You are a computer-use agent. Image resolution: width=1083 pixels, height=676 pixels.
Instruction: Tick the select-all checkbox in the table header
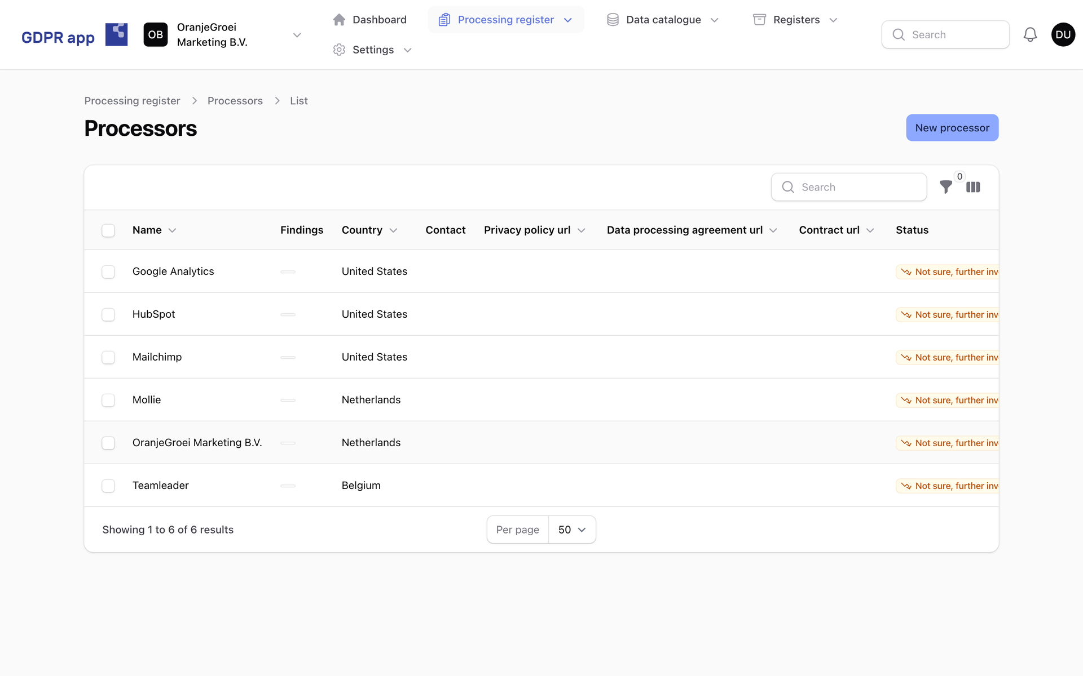108,230
